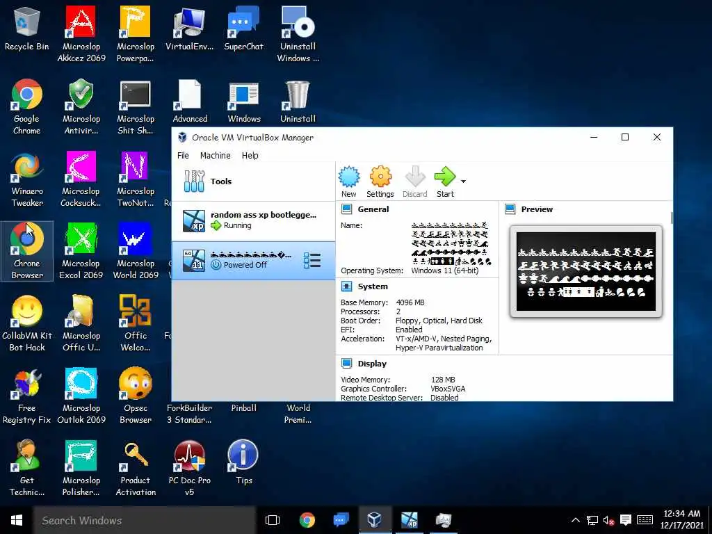Open the Machine menu

(x=216, y=155)
